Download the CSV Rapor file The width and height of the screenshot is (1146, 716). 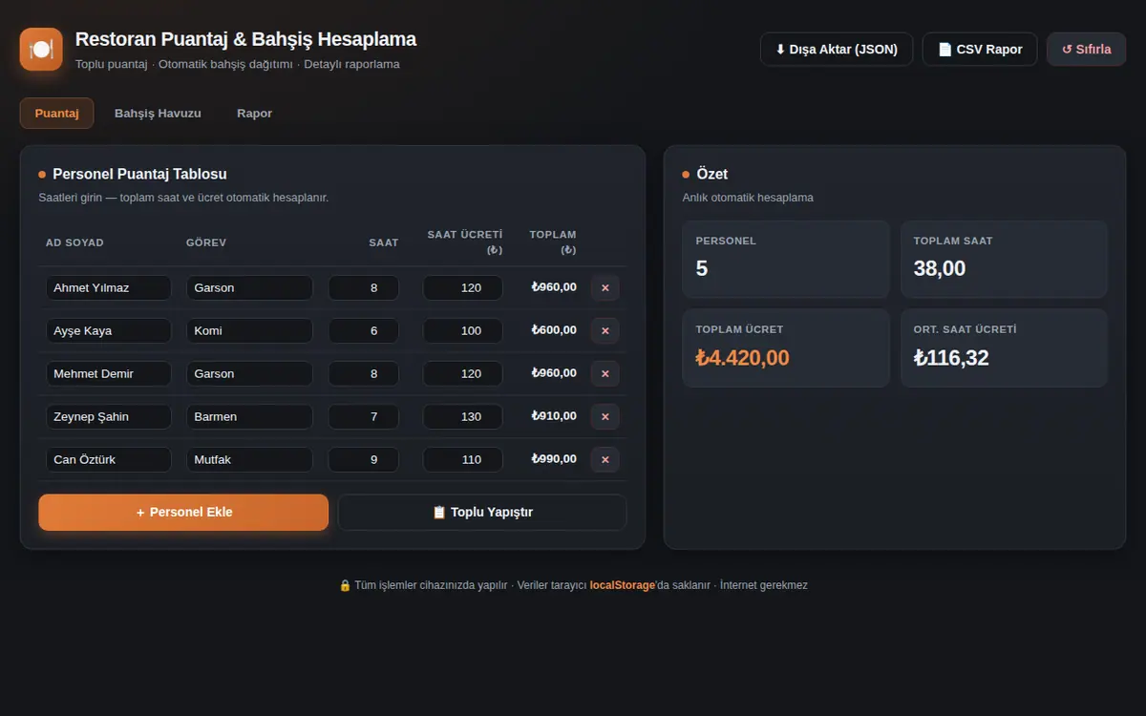point(980,50)
